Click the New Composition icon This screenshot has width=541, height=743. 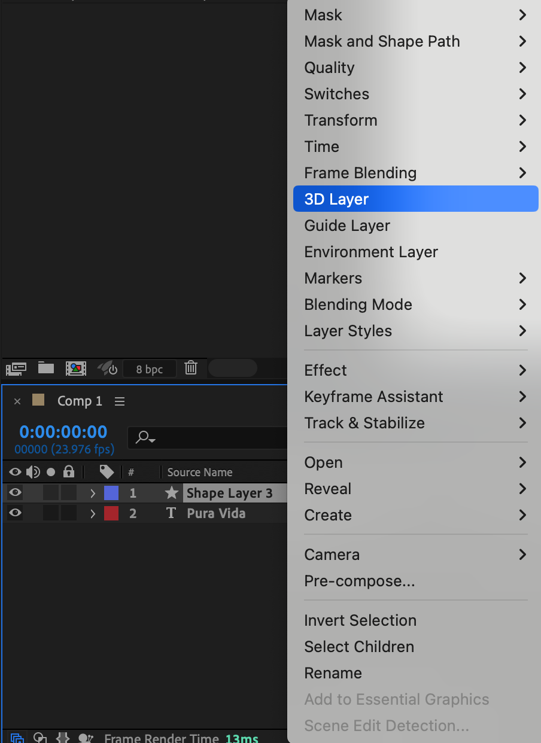76,368
